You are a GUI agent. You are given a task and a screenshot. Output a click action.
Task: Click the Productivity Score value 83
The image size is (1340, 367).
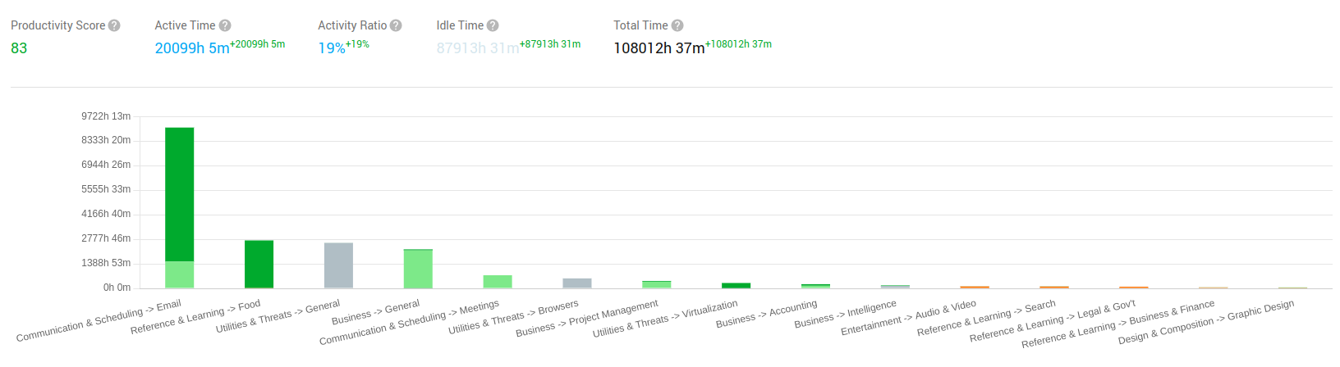(19, 48)
